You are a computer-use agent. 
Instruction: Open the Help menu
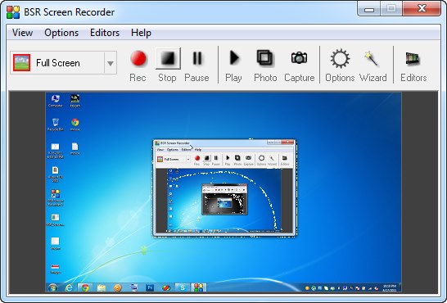coord(141,33)
